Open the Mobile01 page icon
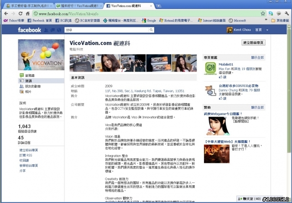292x203 pixels. click(210, 68)
